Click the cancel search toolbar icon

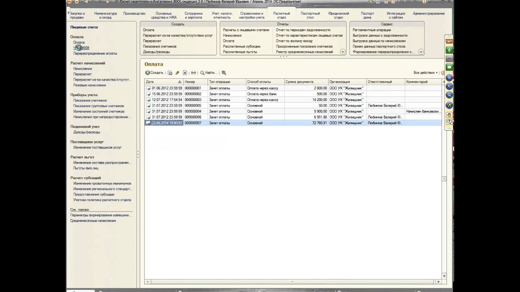pos(223,73)
